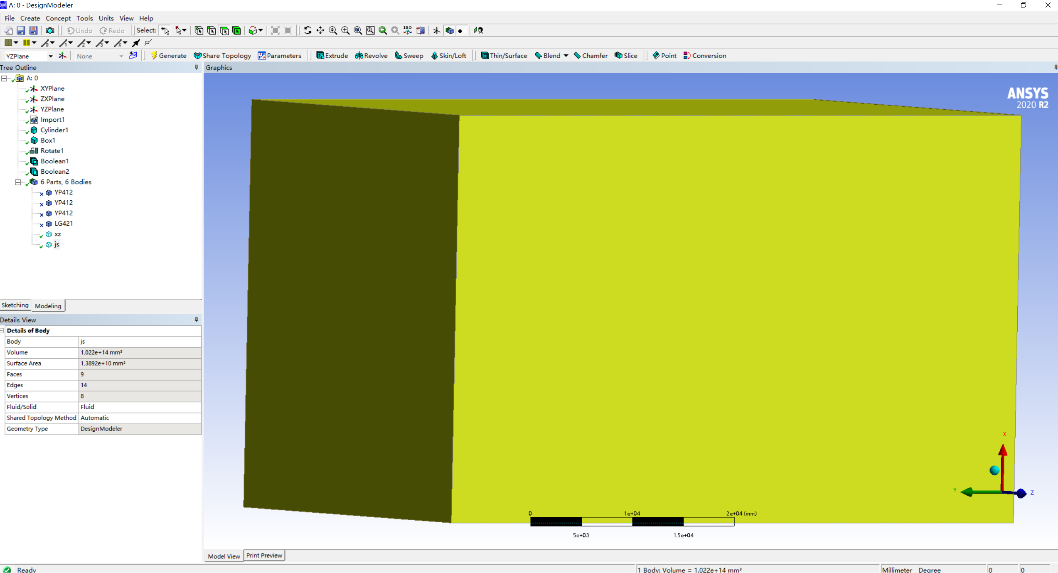Toggle the face selection filter
Viewport: 1058px width, 573px height.
tap(224, 30)
